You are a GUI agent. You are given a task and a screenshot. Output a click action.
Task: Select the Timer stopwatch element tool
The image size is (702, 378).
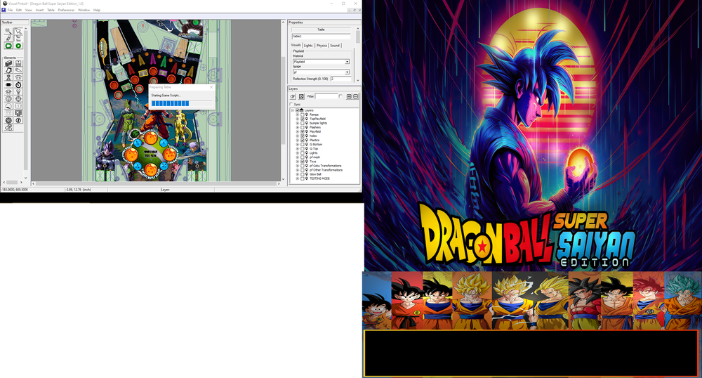18,84
